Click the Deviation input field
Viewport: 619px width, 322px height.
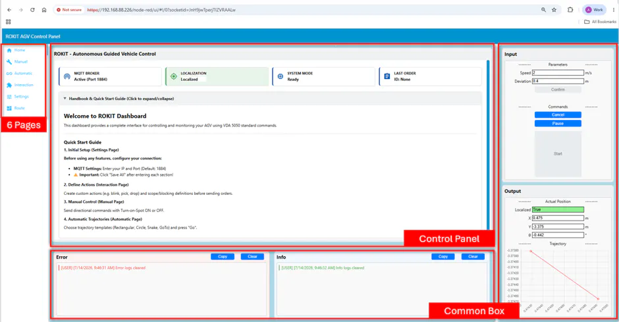558,81
